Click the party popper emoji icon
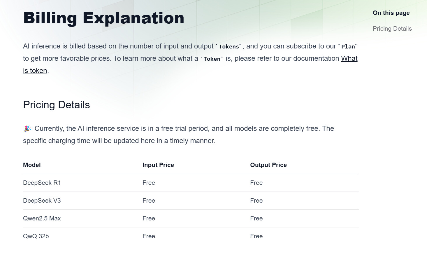The height and width of the screenshot is (254, 427). click(28, 128)
